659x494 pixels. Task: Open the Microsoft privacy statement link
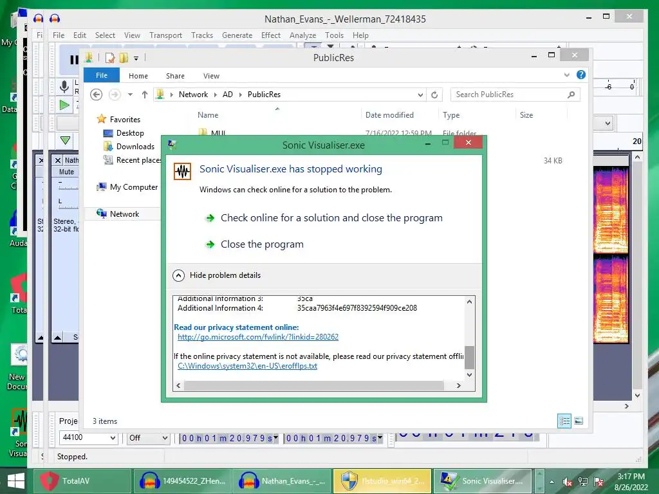257,337
